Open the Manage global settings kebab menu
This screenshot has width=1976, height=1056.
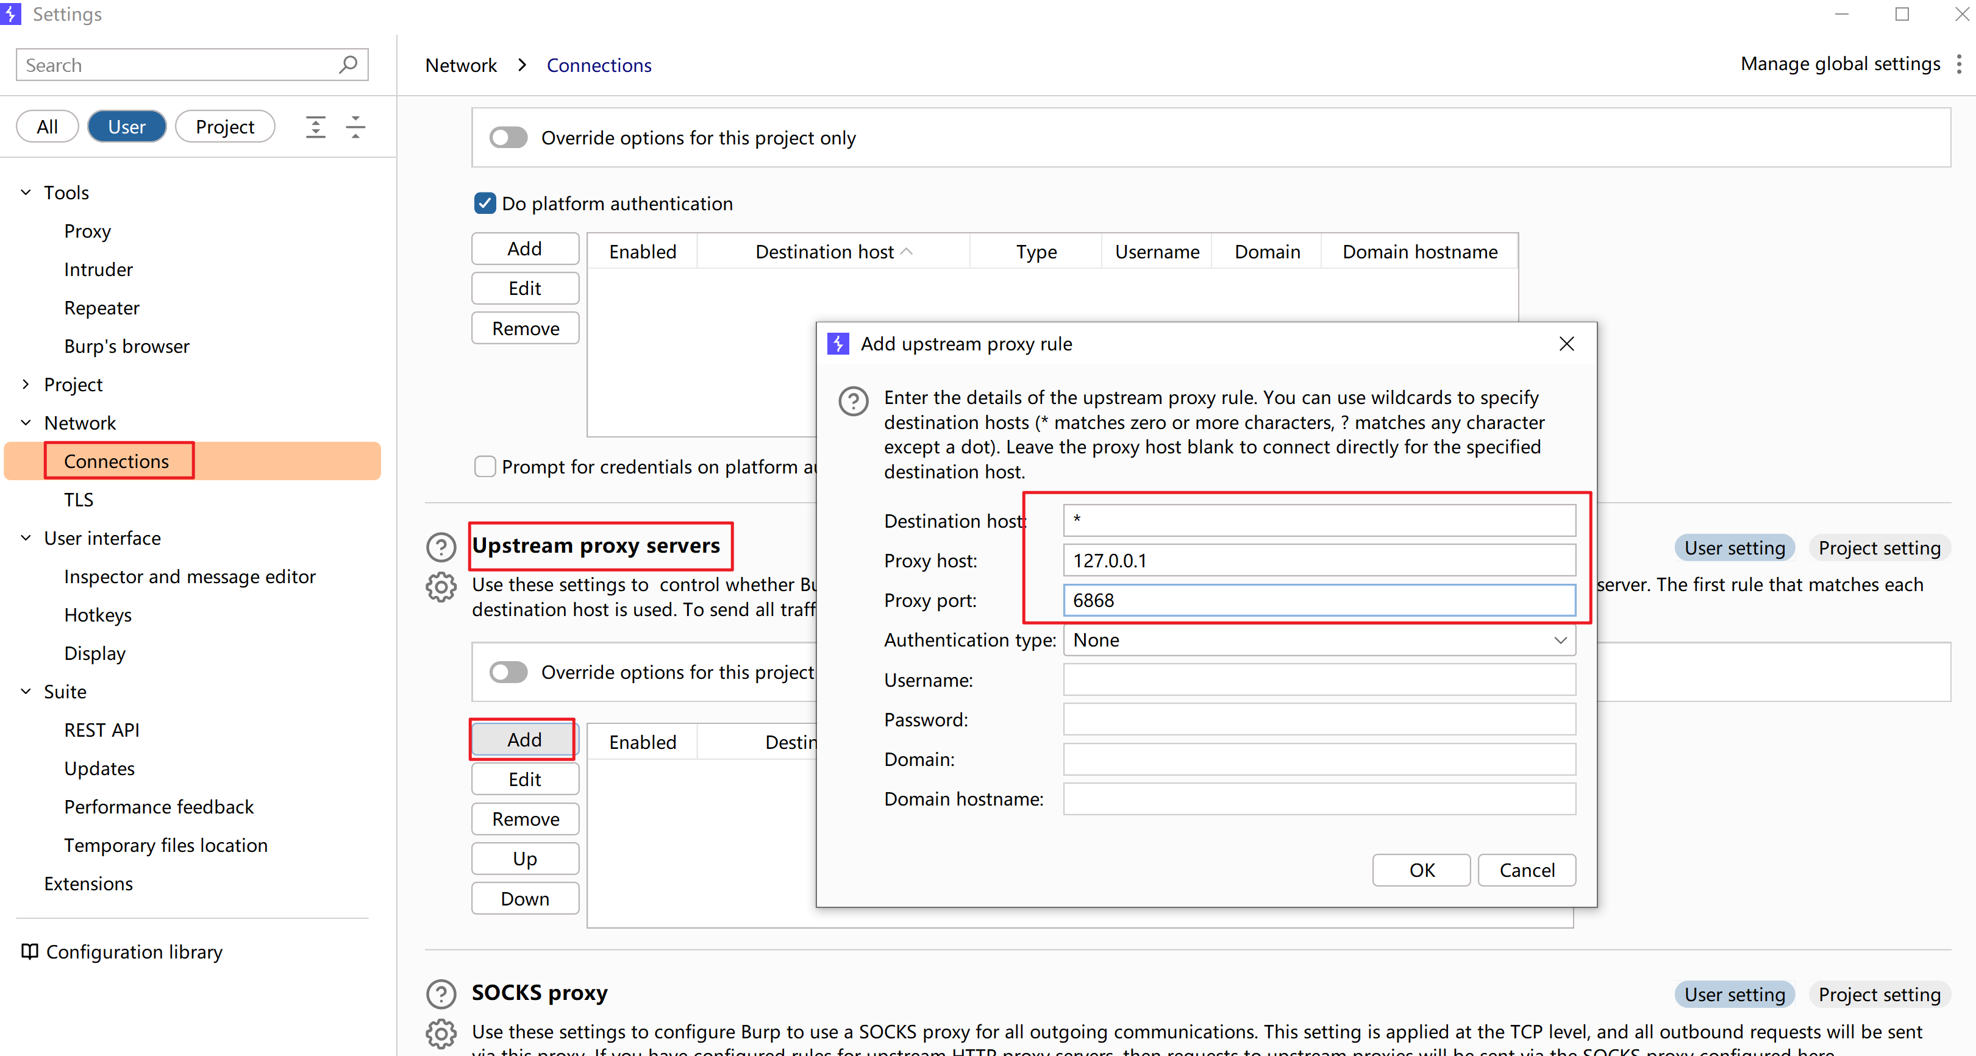[1958, 65]
